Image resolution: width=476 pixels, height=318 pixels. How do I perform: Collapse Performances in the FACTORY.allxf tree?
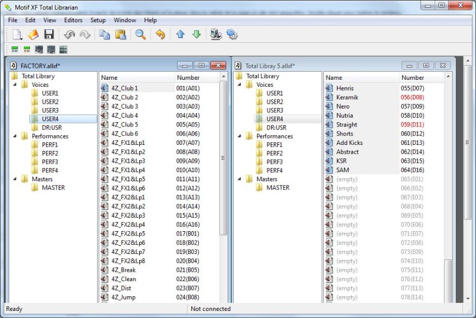[x=15, y=136]
